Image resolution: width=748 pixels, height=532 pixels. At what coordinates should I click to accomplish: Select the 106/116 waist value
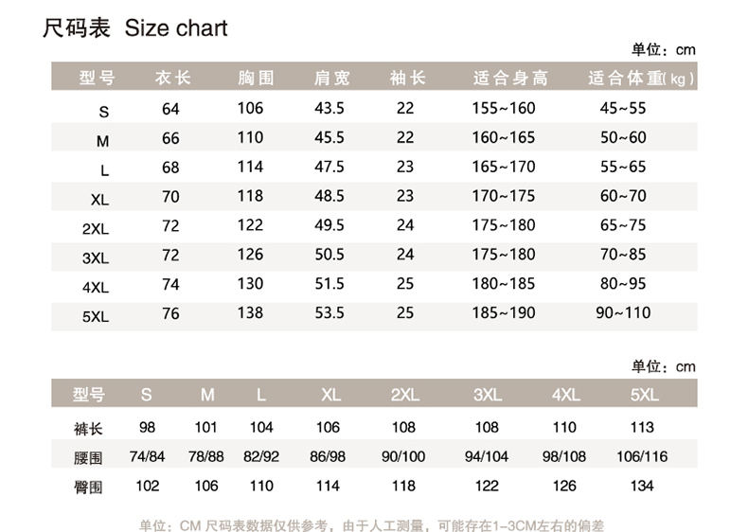click(x=641, y=456)
